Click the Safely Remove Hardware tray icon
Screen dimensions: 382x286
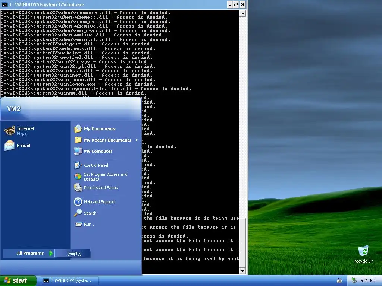[354, 280]
